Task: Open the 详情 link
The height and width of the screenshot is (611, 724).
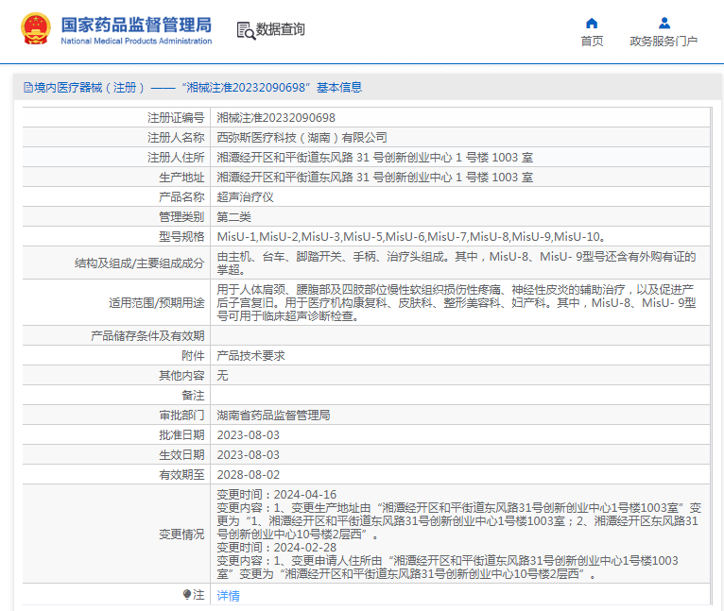Action: click(x=228, y=595)
